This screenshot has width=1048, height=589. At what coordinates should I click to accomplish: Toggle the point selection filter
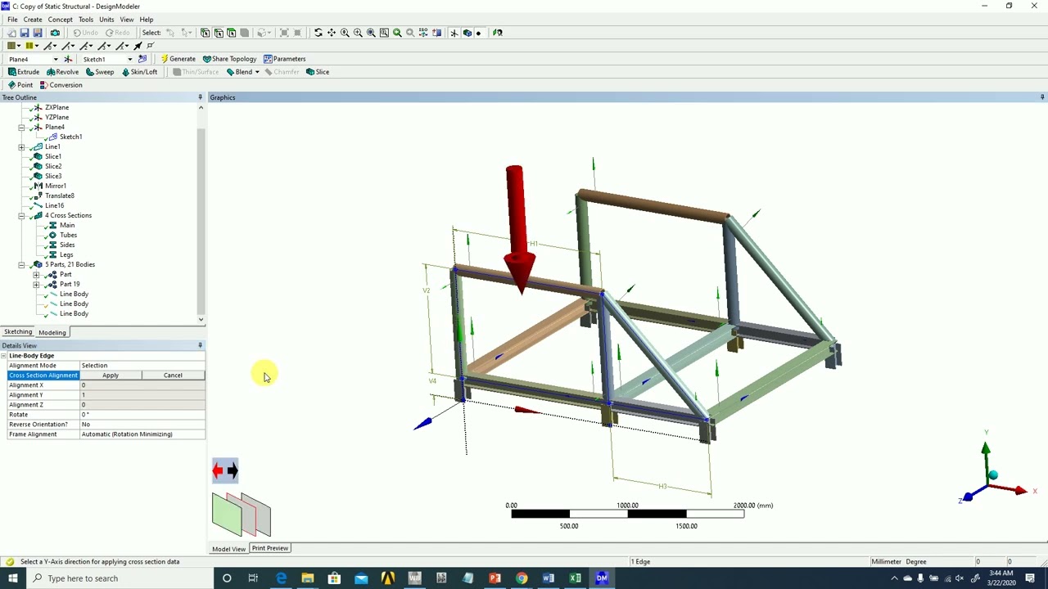[206, 33]
